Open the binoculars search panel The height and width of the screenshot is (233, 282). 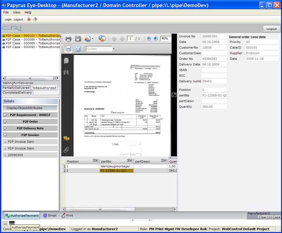click(67, 72)
